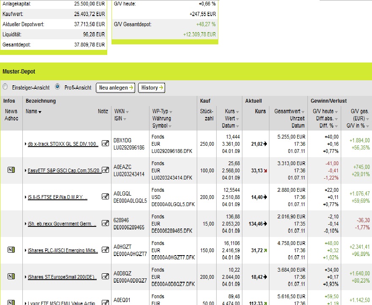Screen dimensions: 372x305
Task: Open note icon for db x-track STOXX row
Action: point(105,143)
